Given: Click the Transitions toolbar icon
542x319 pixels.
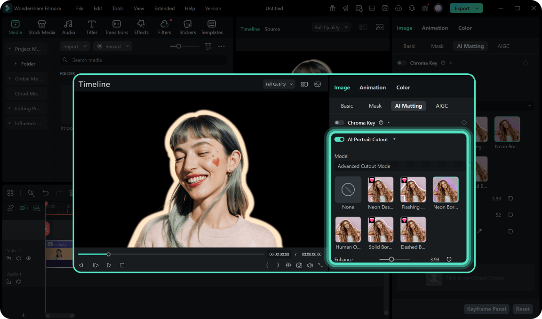Looking at the screenshot, I should click(x=117, y=27).
